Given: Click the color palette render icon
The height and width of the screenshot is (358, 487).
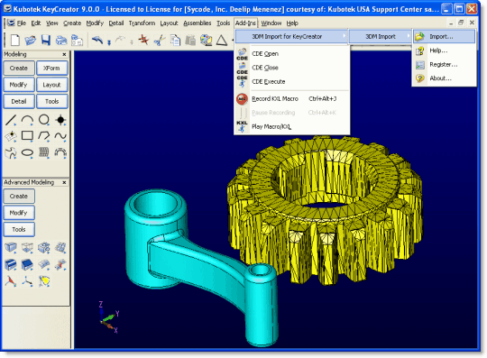Looking at the screenshot, I should click(x=206, y=40).
